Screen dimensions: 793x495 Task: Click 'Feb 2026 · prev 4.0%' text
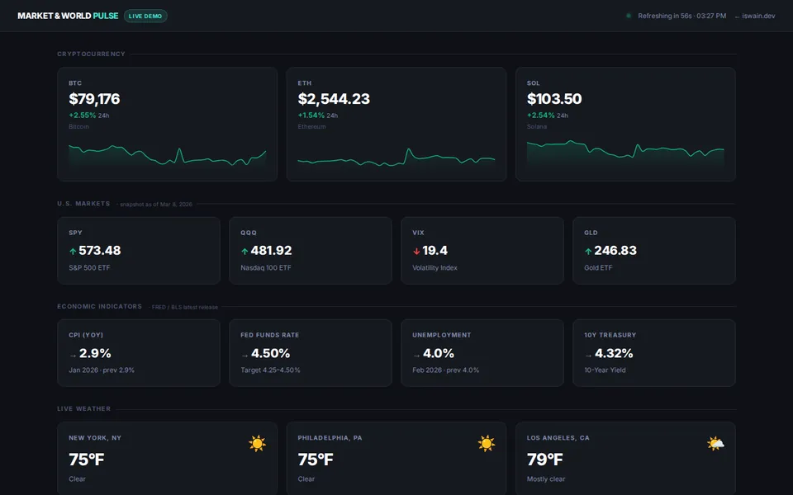[x=445, y=370]
